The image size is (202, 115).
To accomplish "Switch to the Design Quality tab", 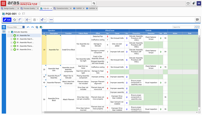I will click(x=10, y=9).
